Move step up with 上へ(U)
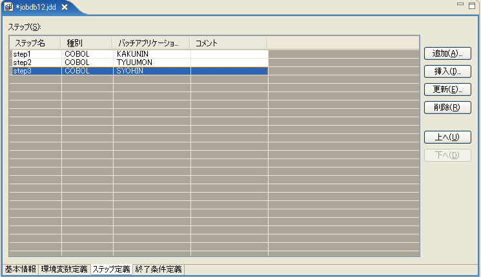Viewport: 481px width, 277px height. 447,137
